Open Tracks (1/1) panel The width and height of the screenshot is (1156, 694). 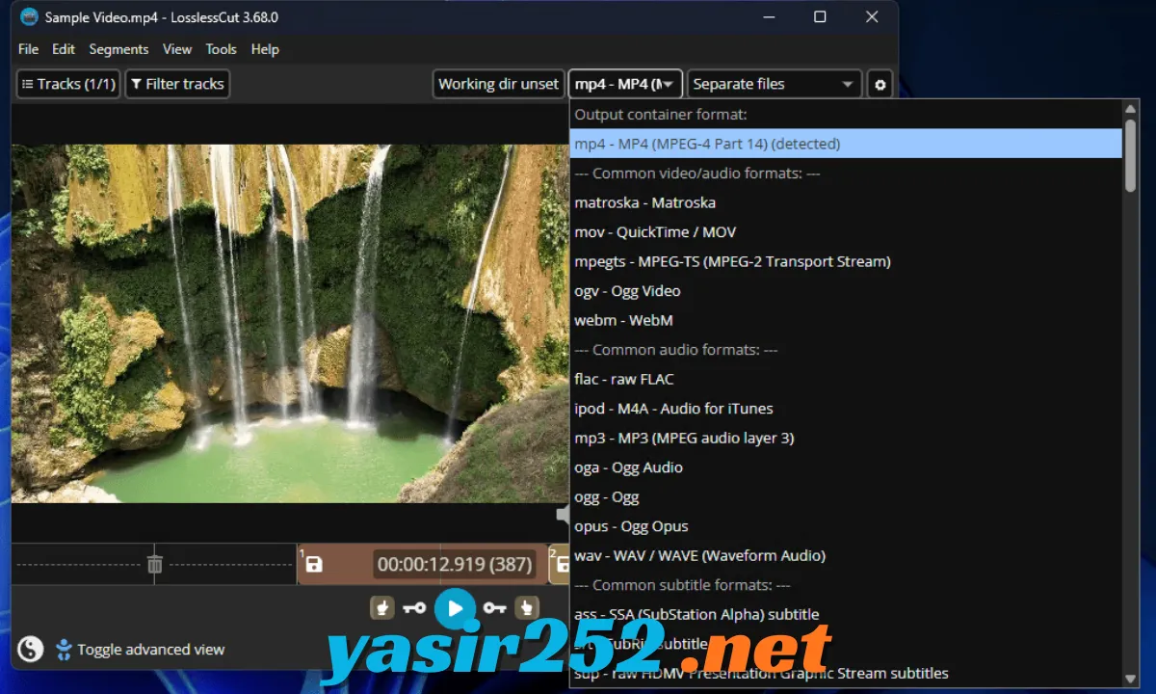(x=67, y=84)
